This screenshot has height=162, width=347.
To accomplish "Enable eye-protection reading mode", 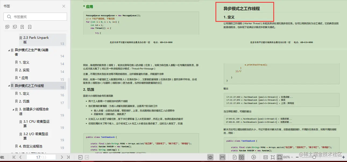I will point(210,157).
